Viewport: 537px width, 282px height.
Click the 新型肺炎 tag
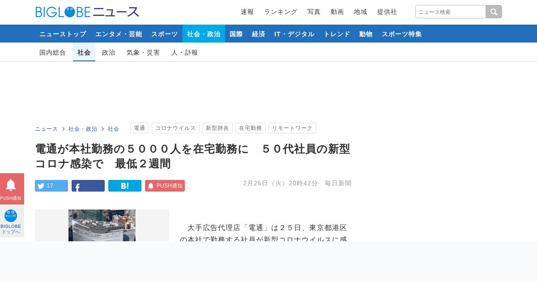tap(217, 128)
